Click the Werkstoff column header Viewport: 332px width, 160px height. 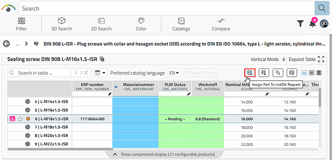(208, 87)
